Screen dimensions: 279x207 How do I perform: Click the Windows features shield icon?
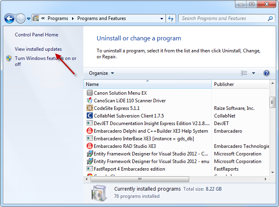(x=9, y=58)
